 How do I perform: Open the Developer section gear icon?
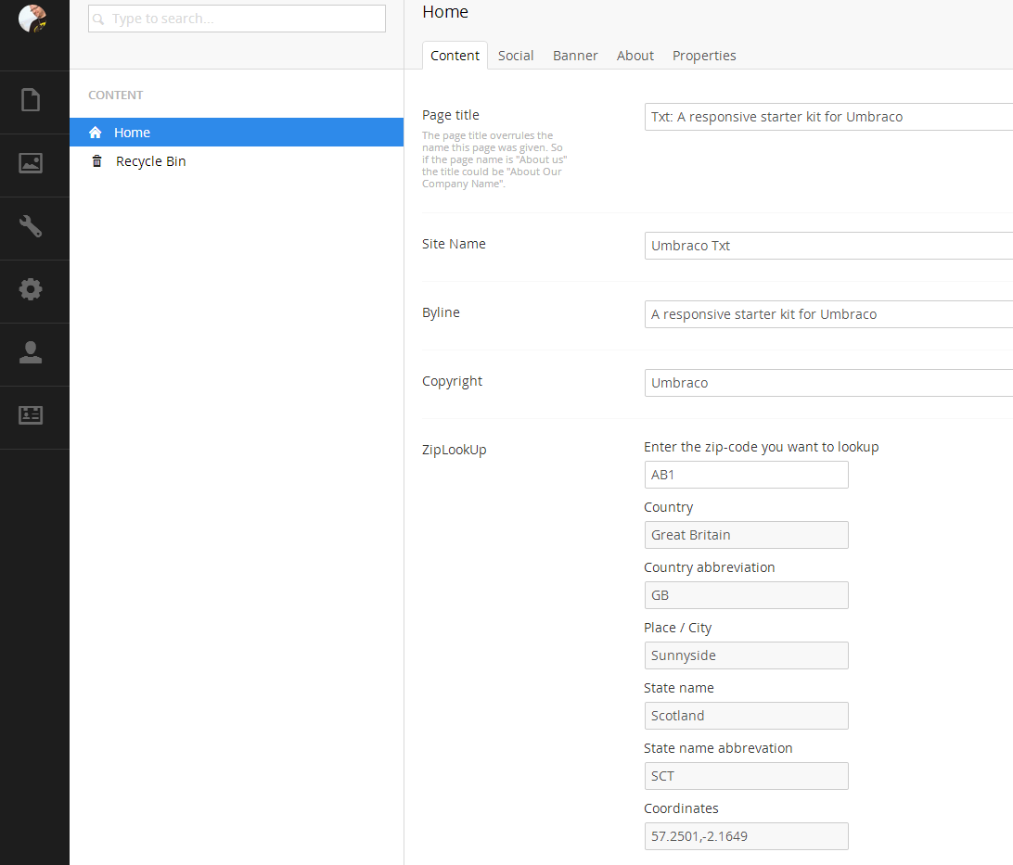[31, 289]
